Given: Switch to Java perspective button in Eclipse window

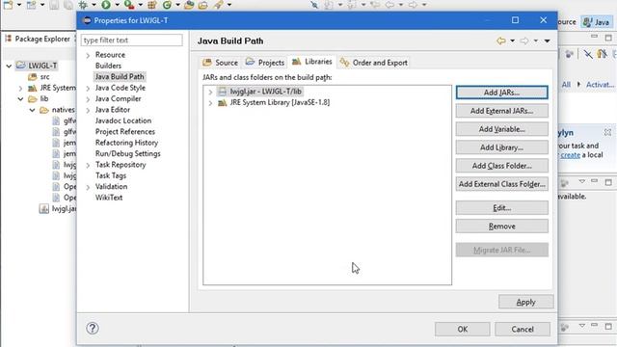Looking at the screenshot, I should coord(597,22).
